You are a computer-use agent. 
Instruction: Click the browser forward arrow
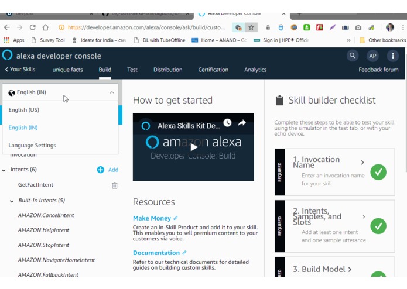20,27
